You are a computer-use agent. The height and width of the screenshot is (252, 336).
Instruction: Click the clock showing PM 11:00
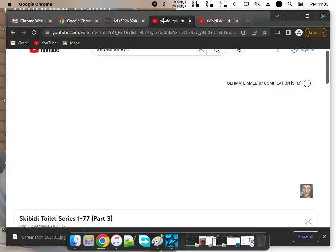(319, 4)
